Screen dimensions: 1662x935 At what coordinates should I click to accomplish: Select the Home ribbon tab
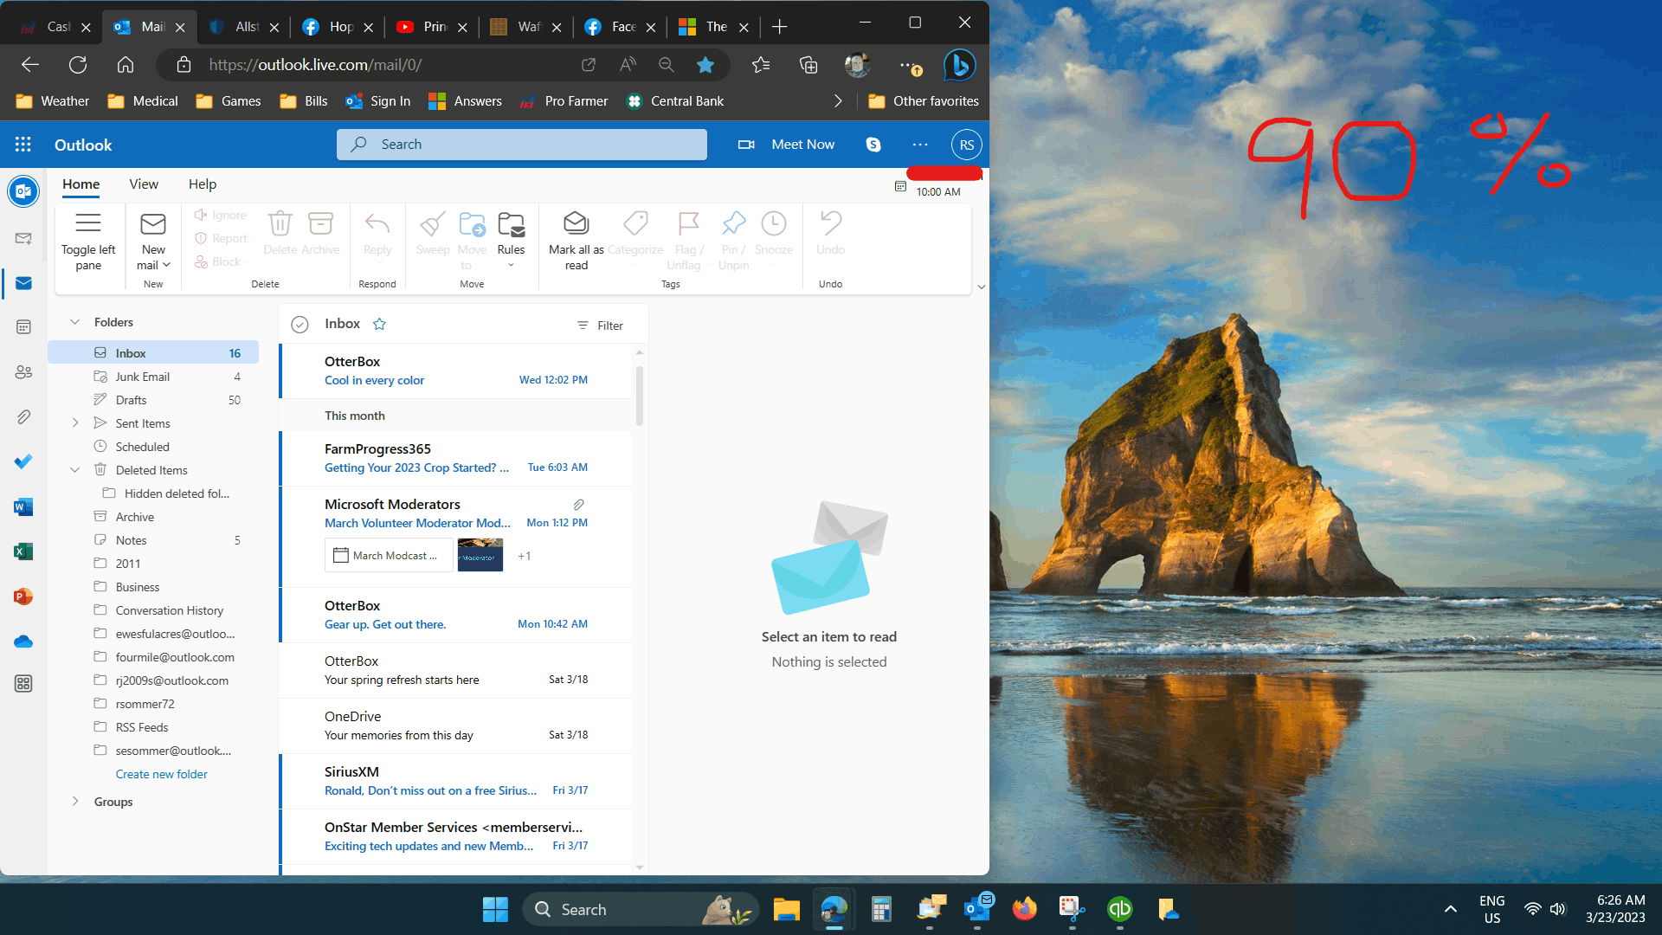(x=81, y=184)
